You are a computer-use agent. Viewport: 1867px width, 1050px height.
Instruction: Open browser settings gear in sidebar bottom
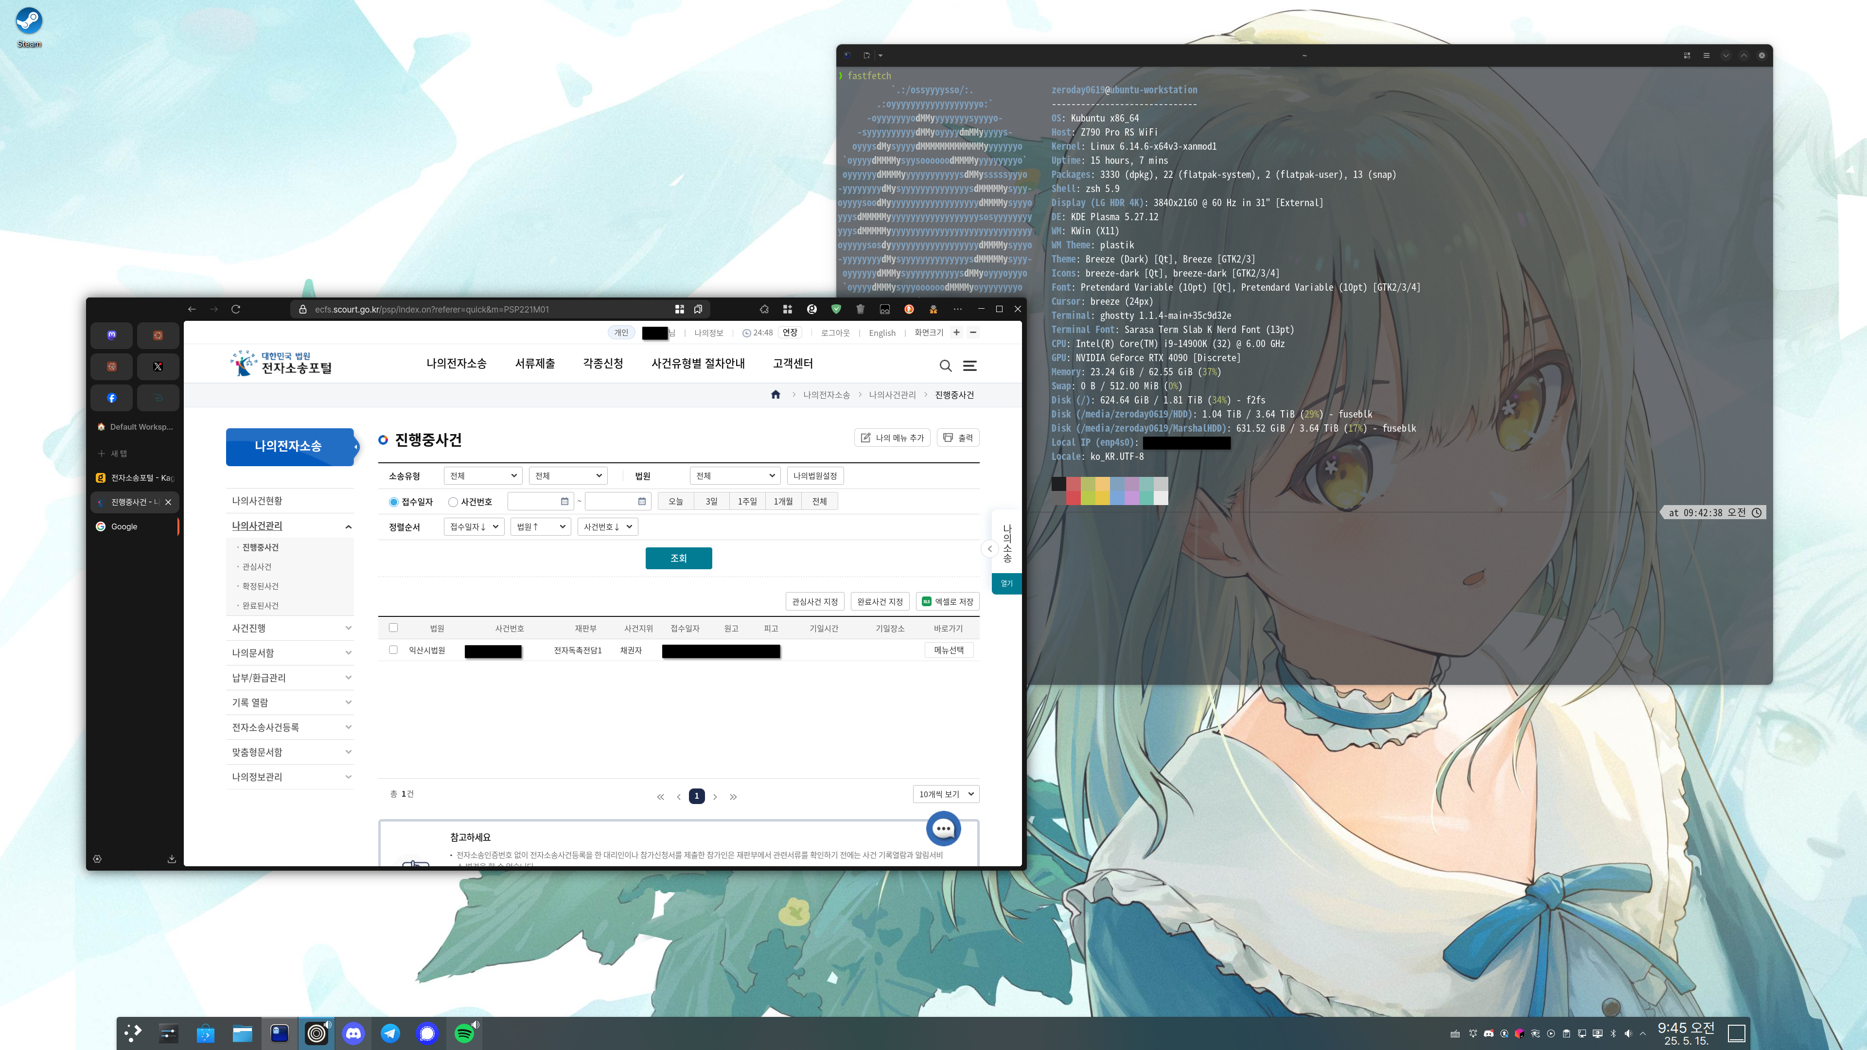coord(97,859)
